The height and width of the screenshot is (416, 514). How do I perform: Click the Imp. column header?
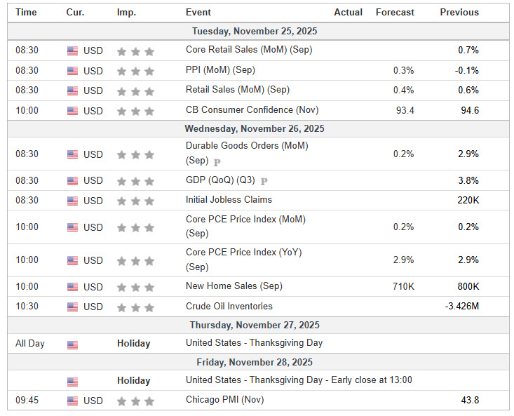pos(126,12)
